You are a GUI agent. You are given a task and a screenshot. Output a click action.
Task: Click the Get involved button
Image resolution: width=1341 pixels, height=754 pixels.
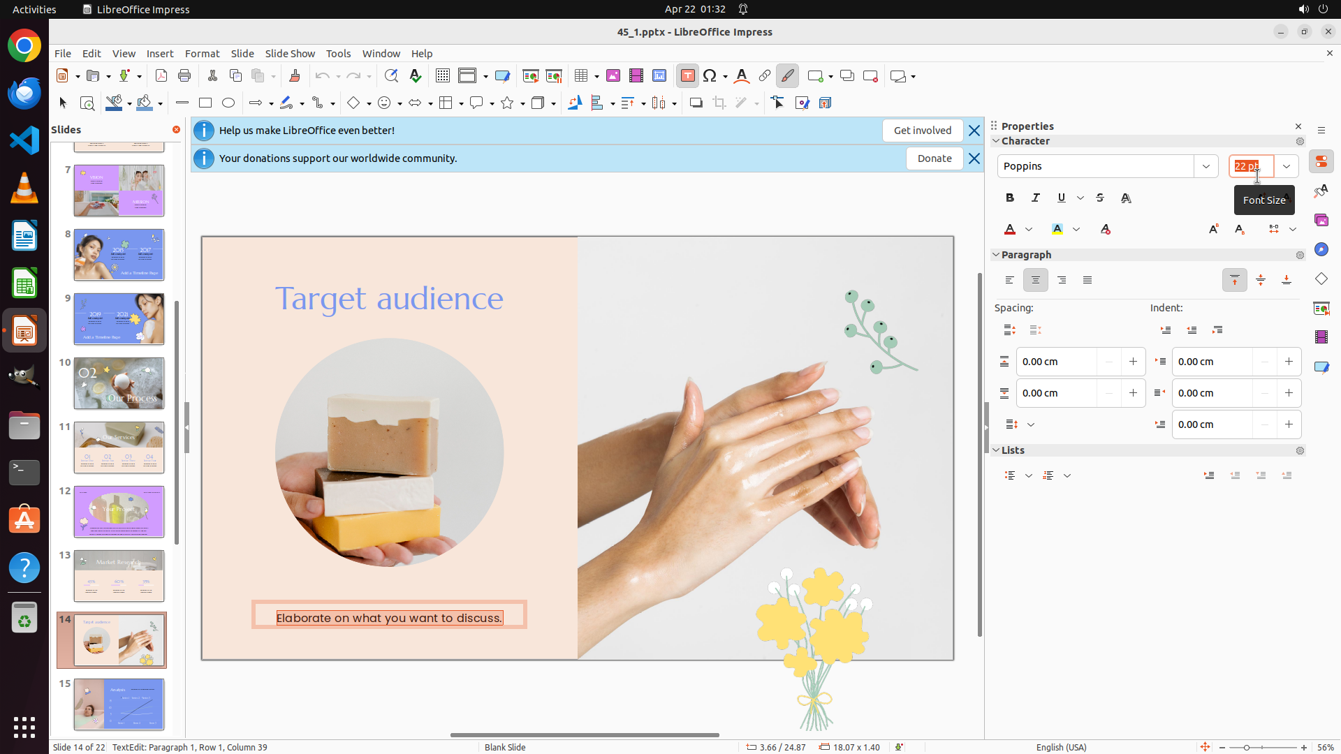[922, 131]
